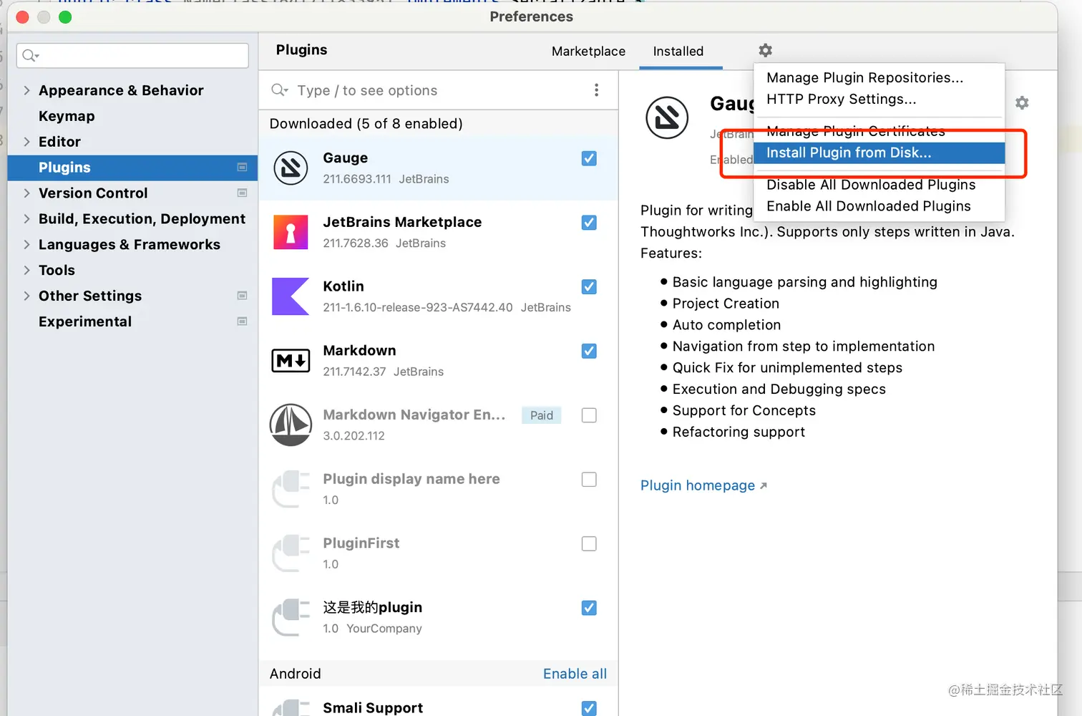Open the three-dot options menu in plugin search
The height and width of the screenshot is (716, 1082).
tap(596, 90)
